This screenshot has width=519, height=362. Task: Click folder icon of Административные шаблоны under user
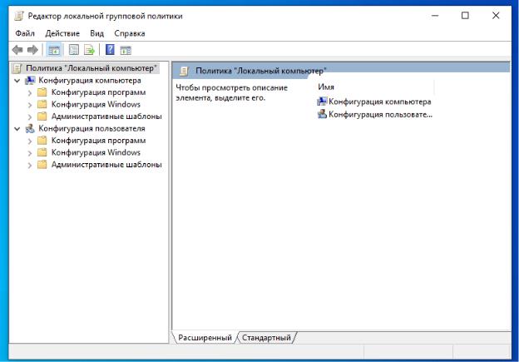coord(42,165)
